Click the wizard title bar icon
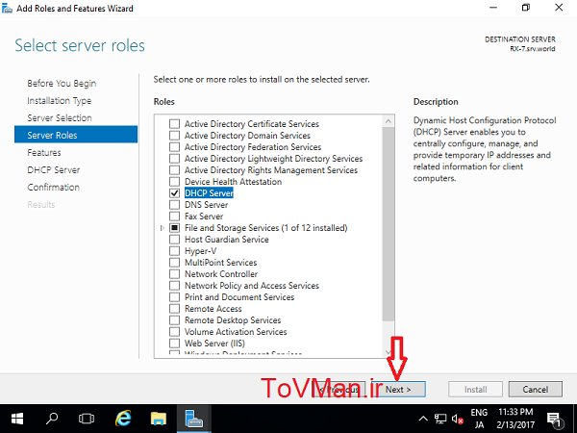The height and width of the screenshot is (433, 577). [7, 8]
